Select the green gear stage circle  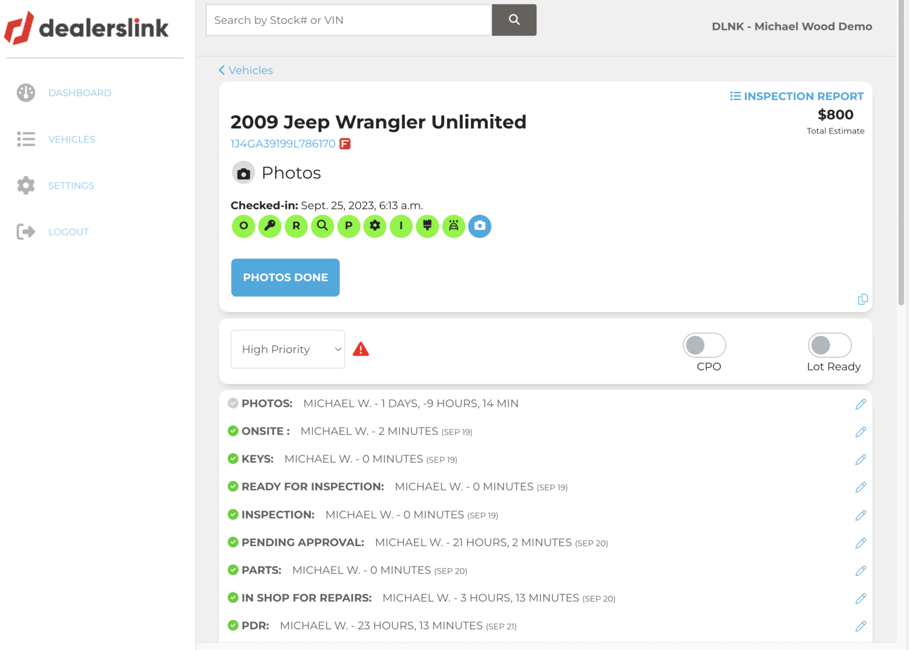pyautogui.click(x=375, y=226)
